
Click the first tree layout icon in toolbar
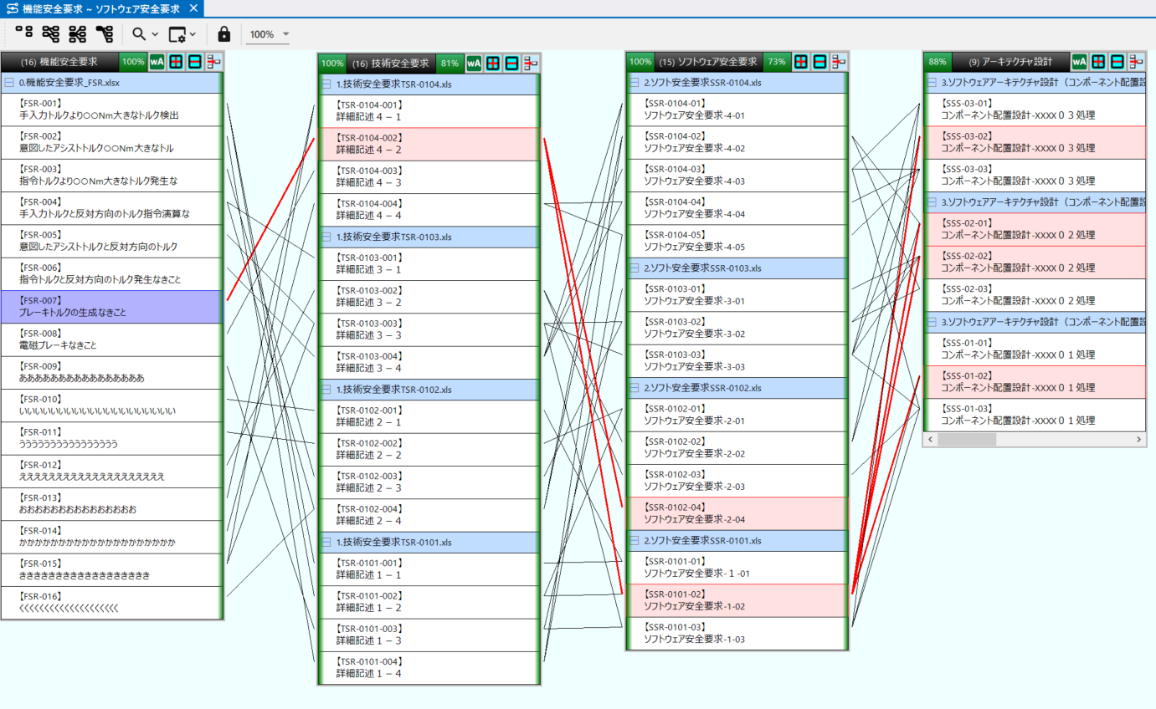(x=24, y=33)
